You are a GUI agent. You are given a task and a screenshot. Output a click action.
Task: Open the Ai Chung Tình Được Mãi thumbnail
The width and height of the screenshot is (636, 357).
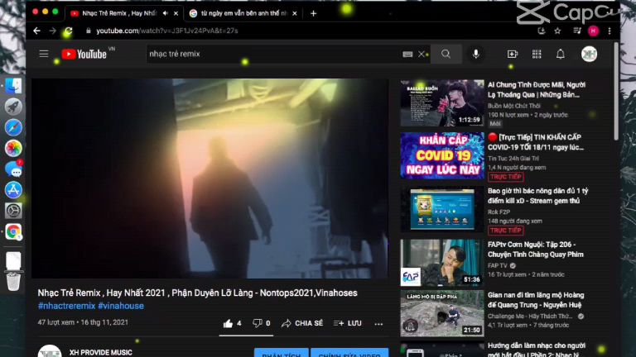click(x=442, y=102)
